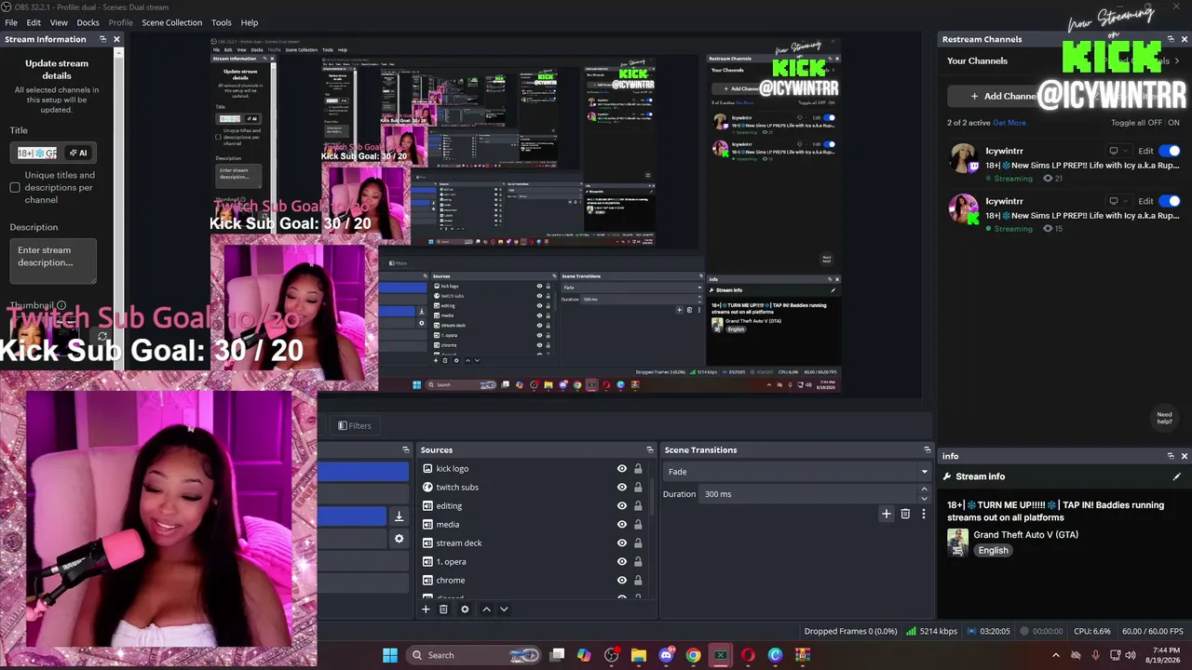Increase the transition duration value
The height and width of the screenshot is (670, 1192).
pyautogui.click(x=924, y=489)
